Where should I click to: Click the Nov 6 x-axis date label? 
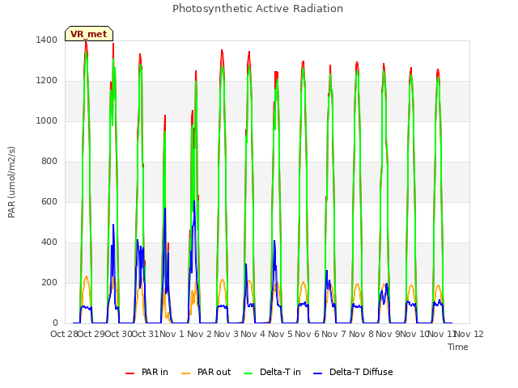307,334
